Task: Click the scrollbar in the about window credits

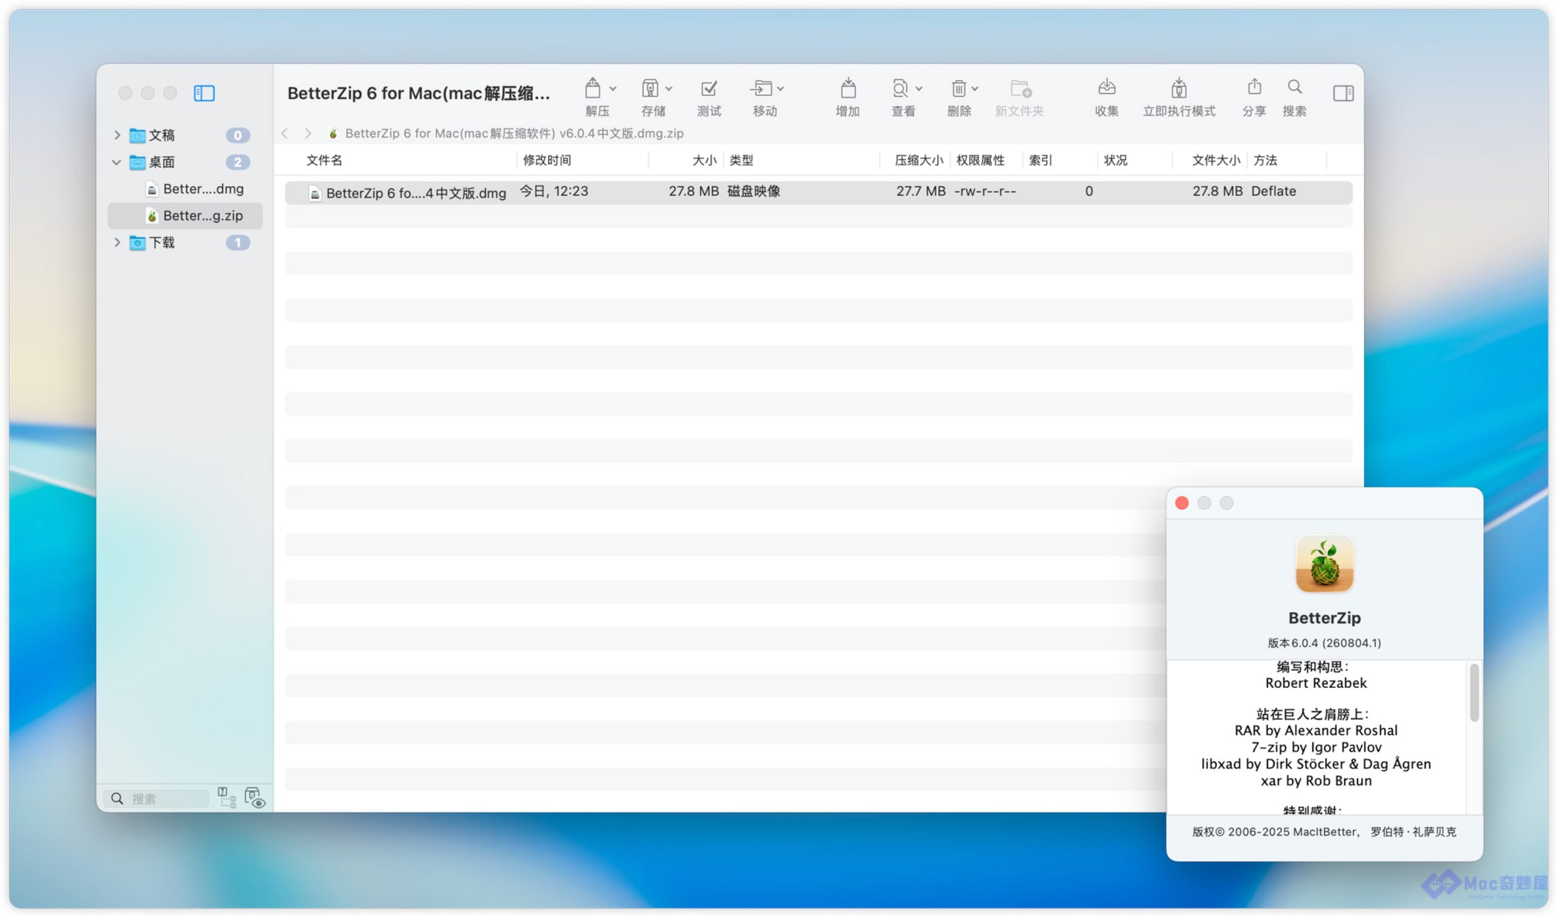Action: 1474,693
